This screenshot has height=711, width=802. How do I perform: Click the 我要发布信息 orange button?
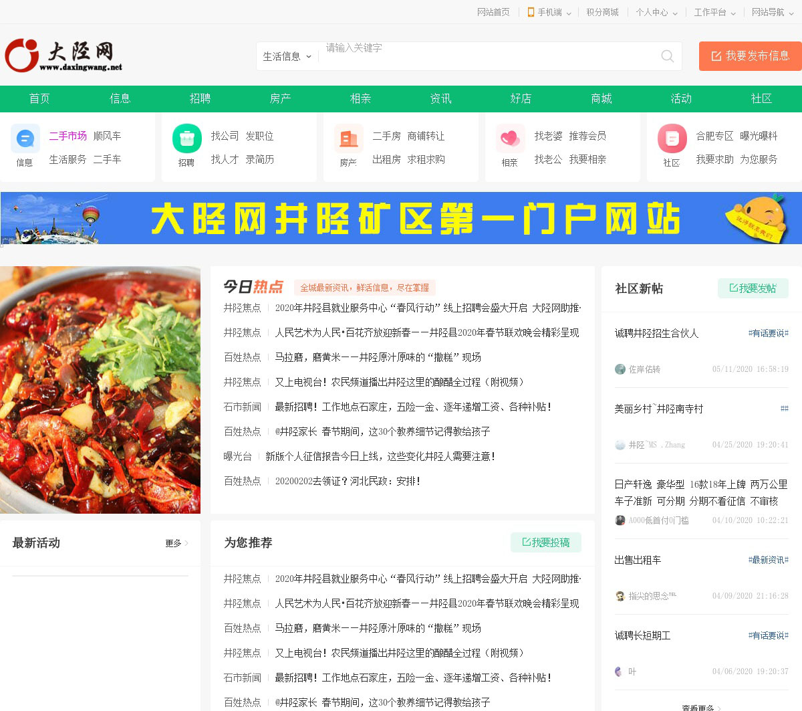[751, 56]
